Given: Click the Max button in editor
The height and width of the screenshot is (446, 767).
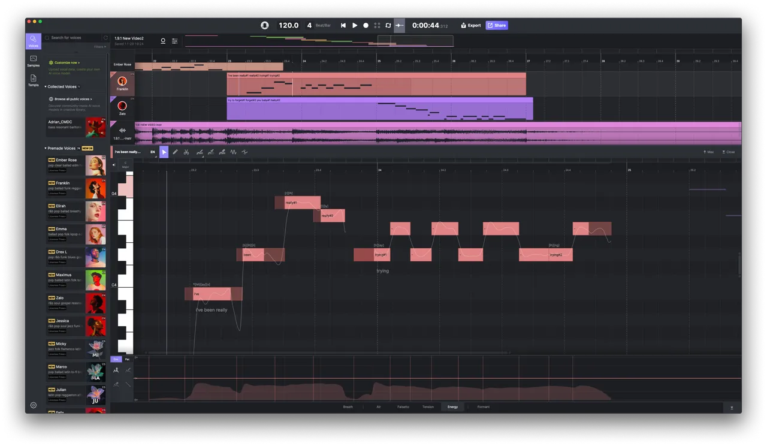Looking at the screenshot, I should [x=709, y=152].
